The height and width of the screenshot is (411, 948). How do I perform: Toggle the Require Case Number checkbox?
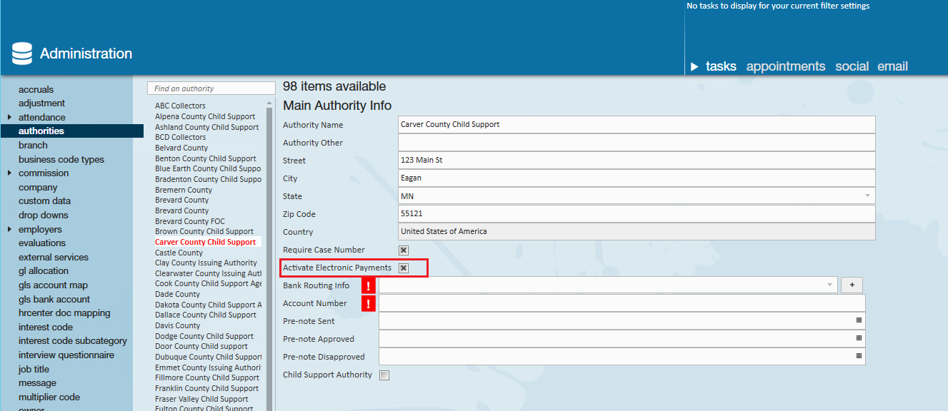coord(404,250)
